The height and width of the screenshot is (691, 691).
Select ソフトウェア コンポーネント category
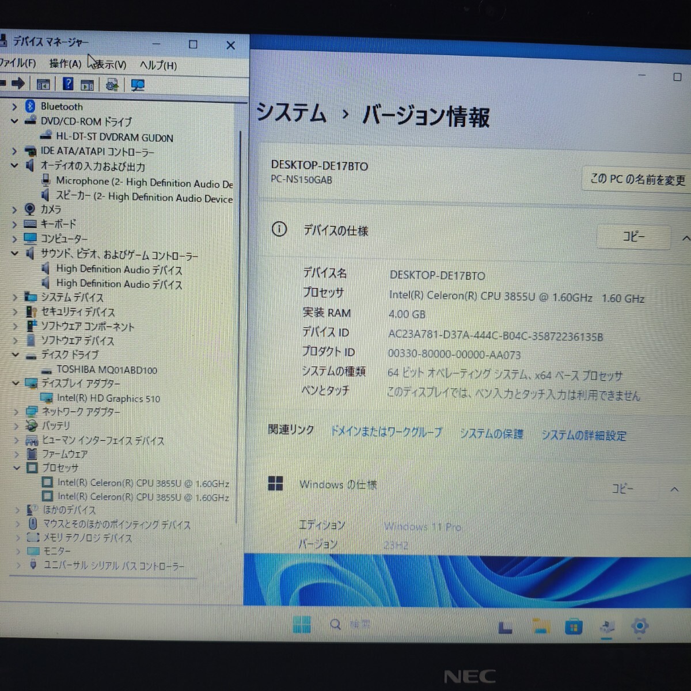point(87,326)
